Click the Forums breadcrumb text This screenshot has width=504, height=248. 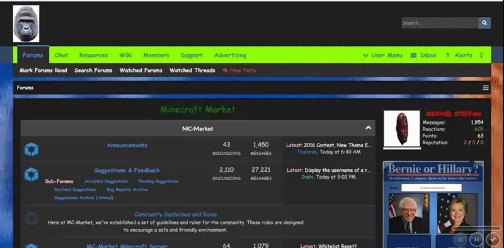coord(25,87)
